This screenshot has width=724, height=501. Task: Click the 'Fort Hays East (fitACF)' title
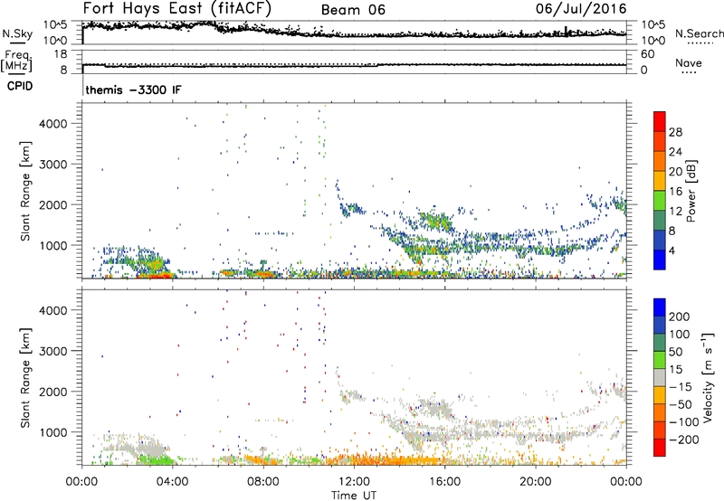(x=176, y=8)
